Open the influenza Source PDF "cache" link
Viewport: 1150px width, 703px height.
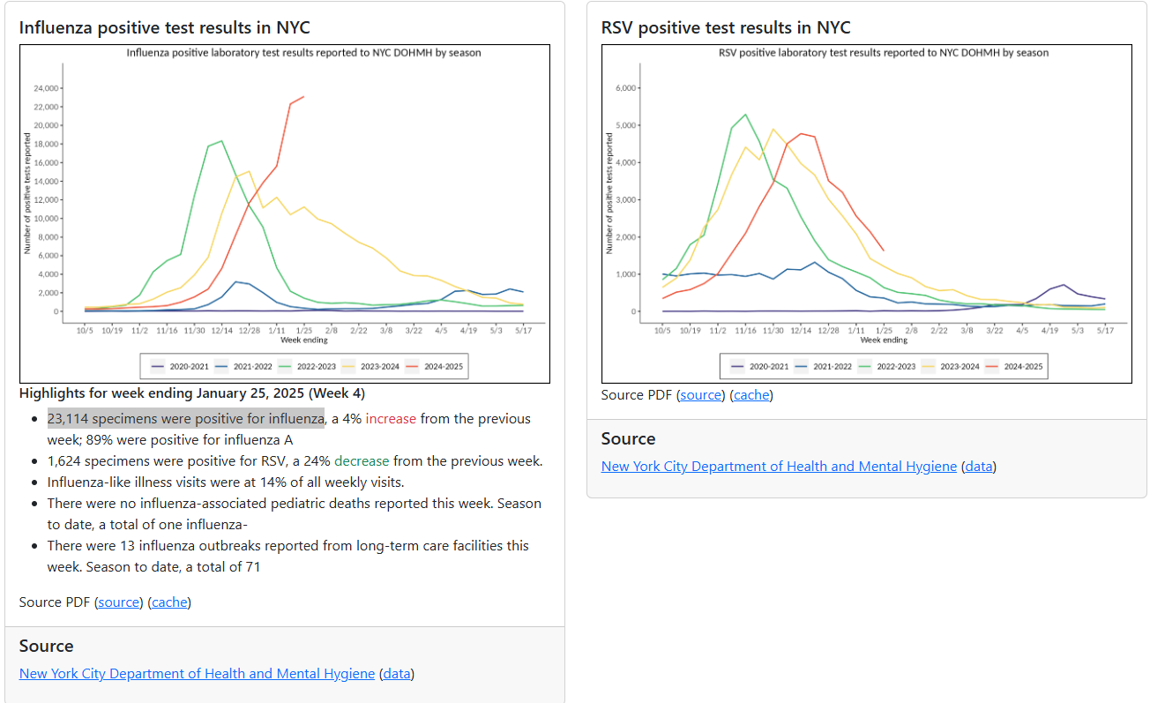pos(168,602)
